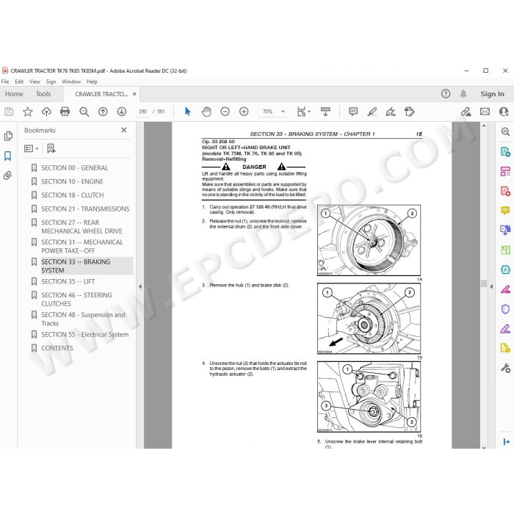Close the CRAWLER TRACTO document tab
The image size is (514, 514).
[x=134, y=94]
